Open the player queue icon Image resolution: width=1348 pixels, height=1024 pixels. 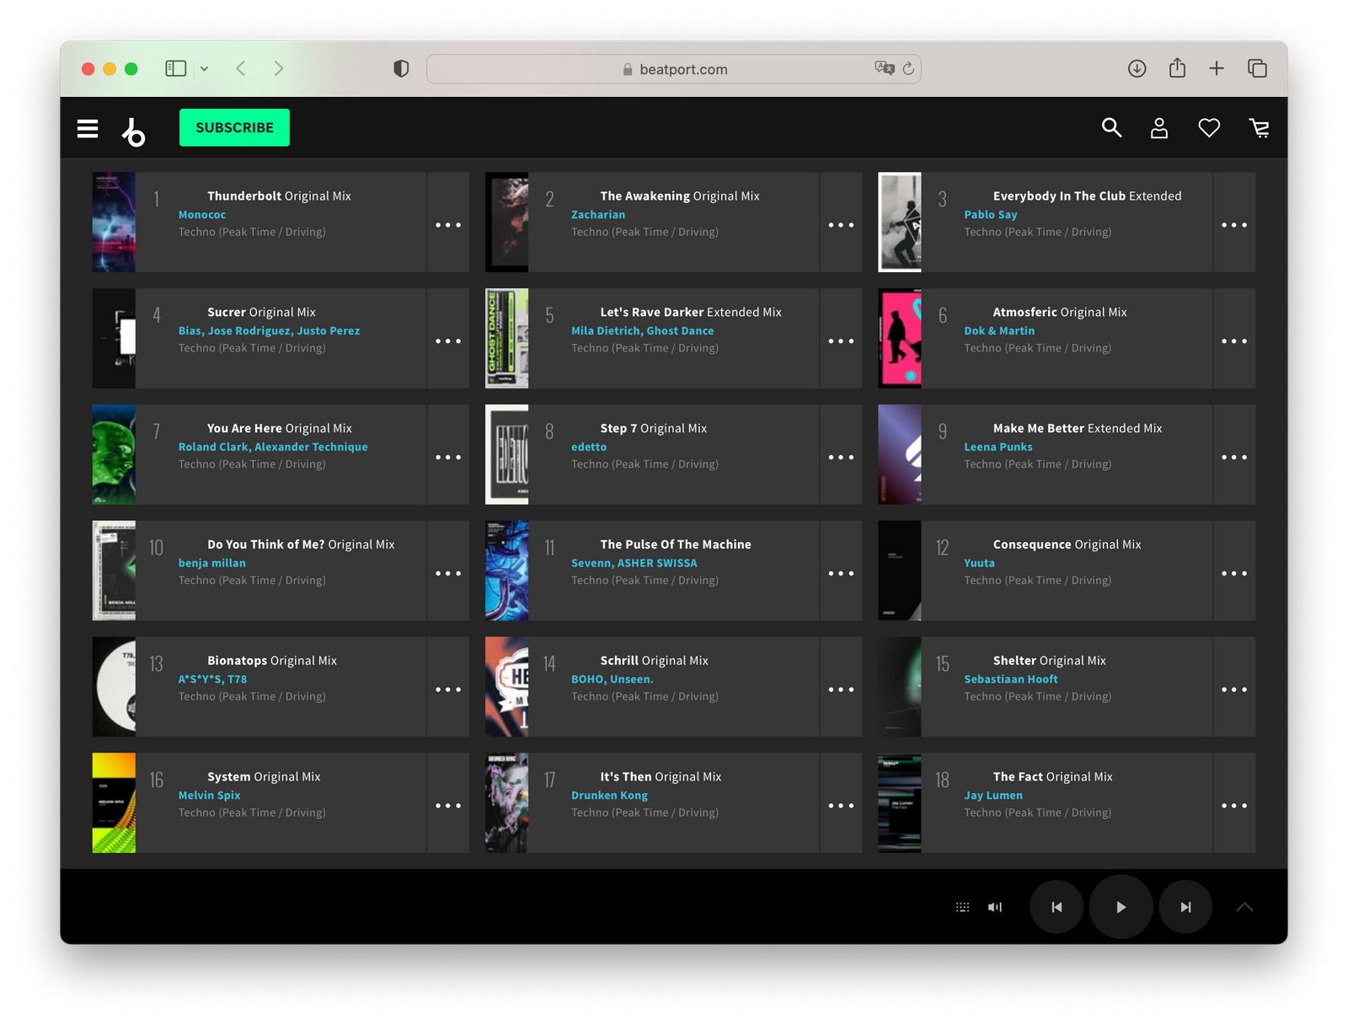click(x=962, y=908)
